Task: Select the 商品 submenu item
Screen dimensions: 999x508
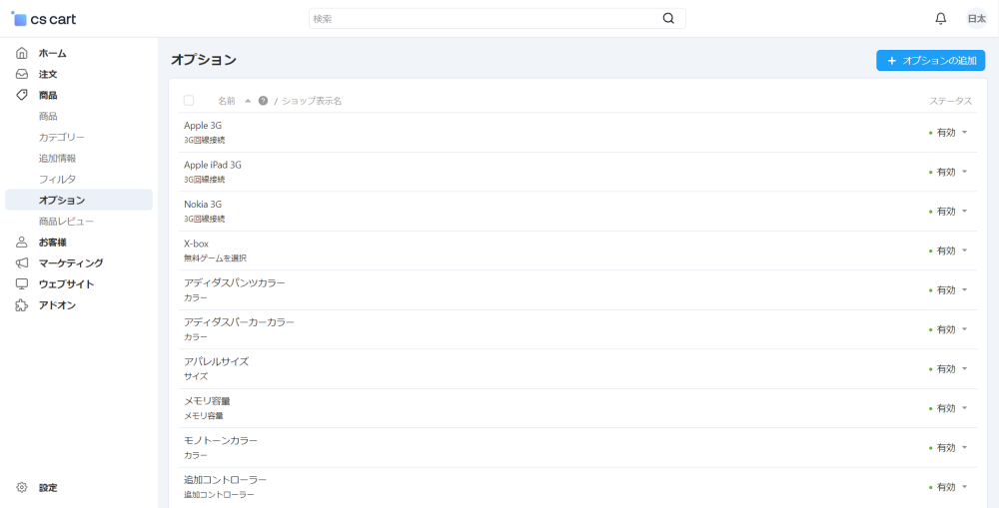Action: (48, 116)
